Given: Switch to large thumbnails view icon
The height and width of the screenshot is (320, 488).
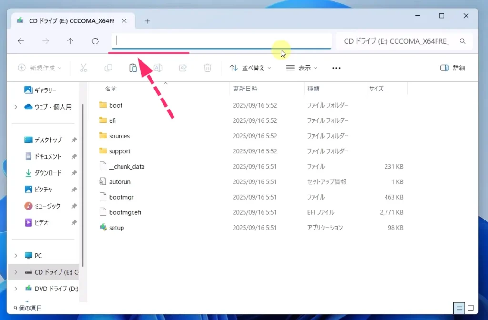Looking at the screenshot, I should (x=471, y=308).
